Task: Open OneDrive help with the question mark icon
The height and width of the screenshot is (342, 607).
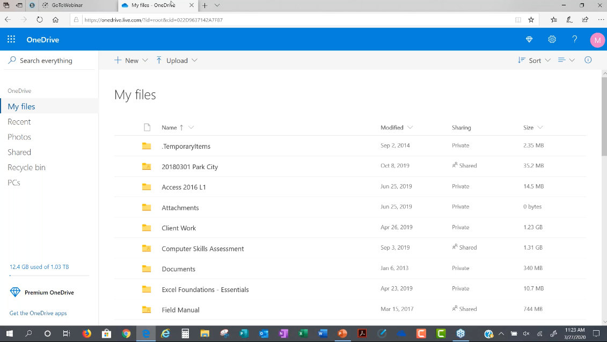Action: point(574,39)
